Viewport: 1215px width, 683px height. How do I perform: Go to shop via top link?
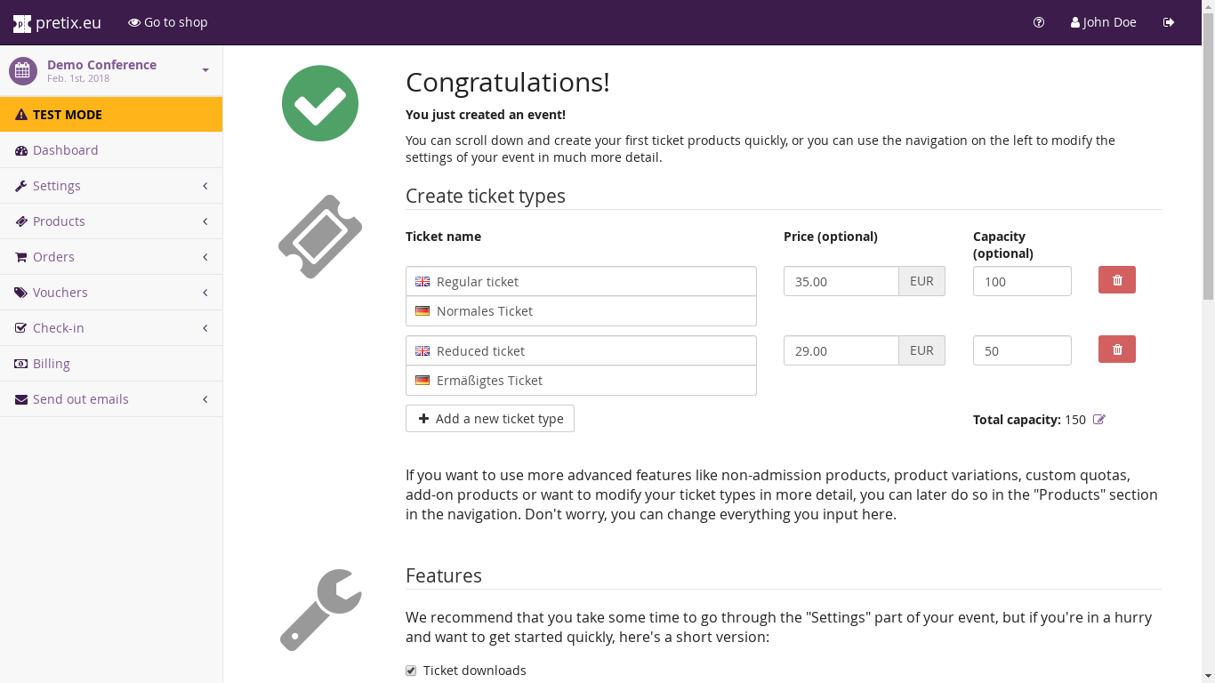click(168, 22)
